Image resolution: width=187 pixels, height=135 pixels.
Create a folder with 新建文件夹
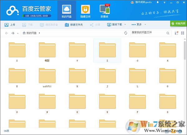tap(74, 25)
